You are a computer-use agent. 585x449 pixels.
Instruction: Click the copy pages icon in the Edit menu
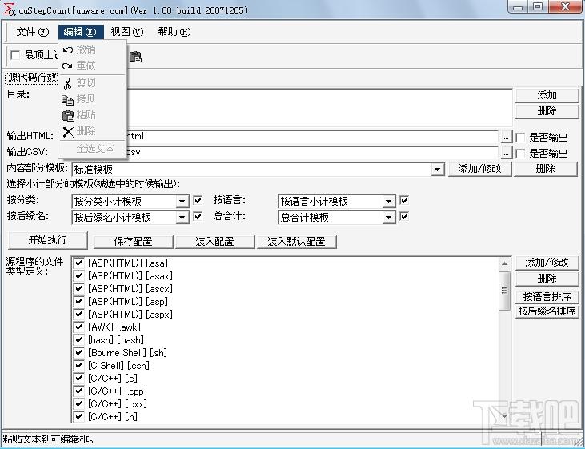[x=67, y=100]
